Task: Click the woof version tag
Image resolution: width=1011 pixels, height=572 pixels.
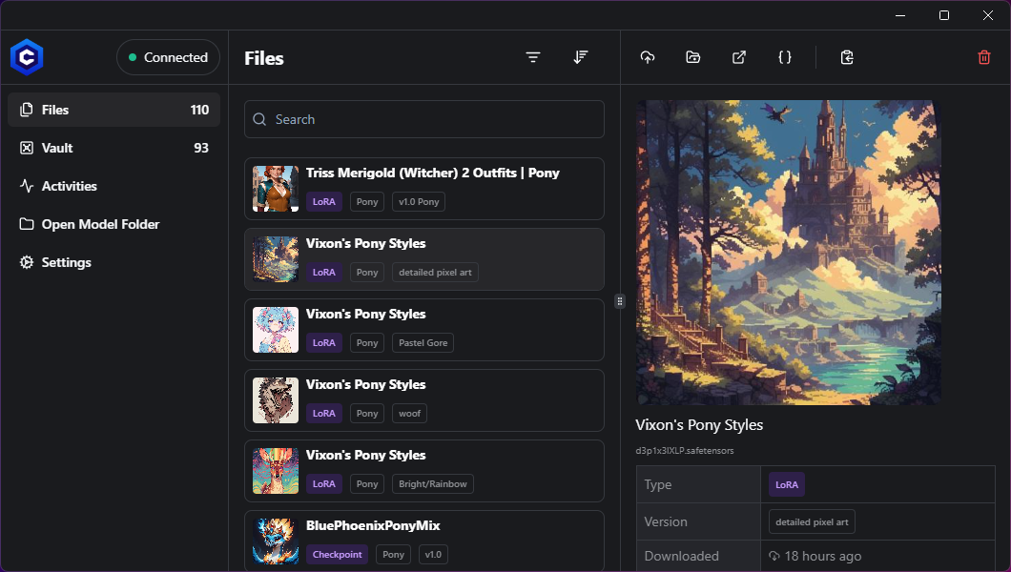Action: (409, 414)
